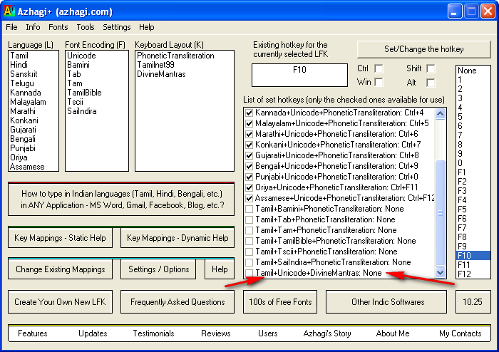499x352 pixels.
Task: Open Azhagi's Story link
Action: click(x=327, y=333)
